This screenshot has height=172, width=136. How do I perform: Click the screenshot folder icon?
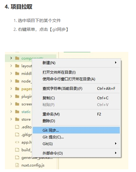(17, 104)
